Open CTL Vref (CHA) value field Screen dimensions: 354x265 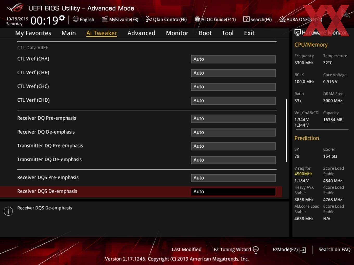(233, 59)
